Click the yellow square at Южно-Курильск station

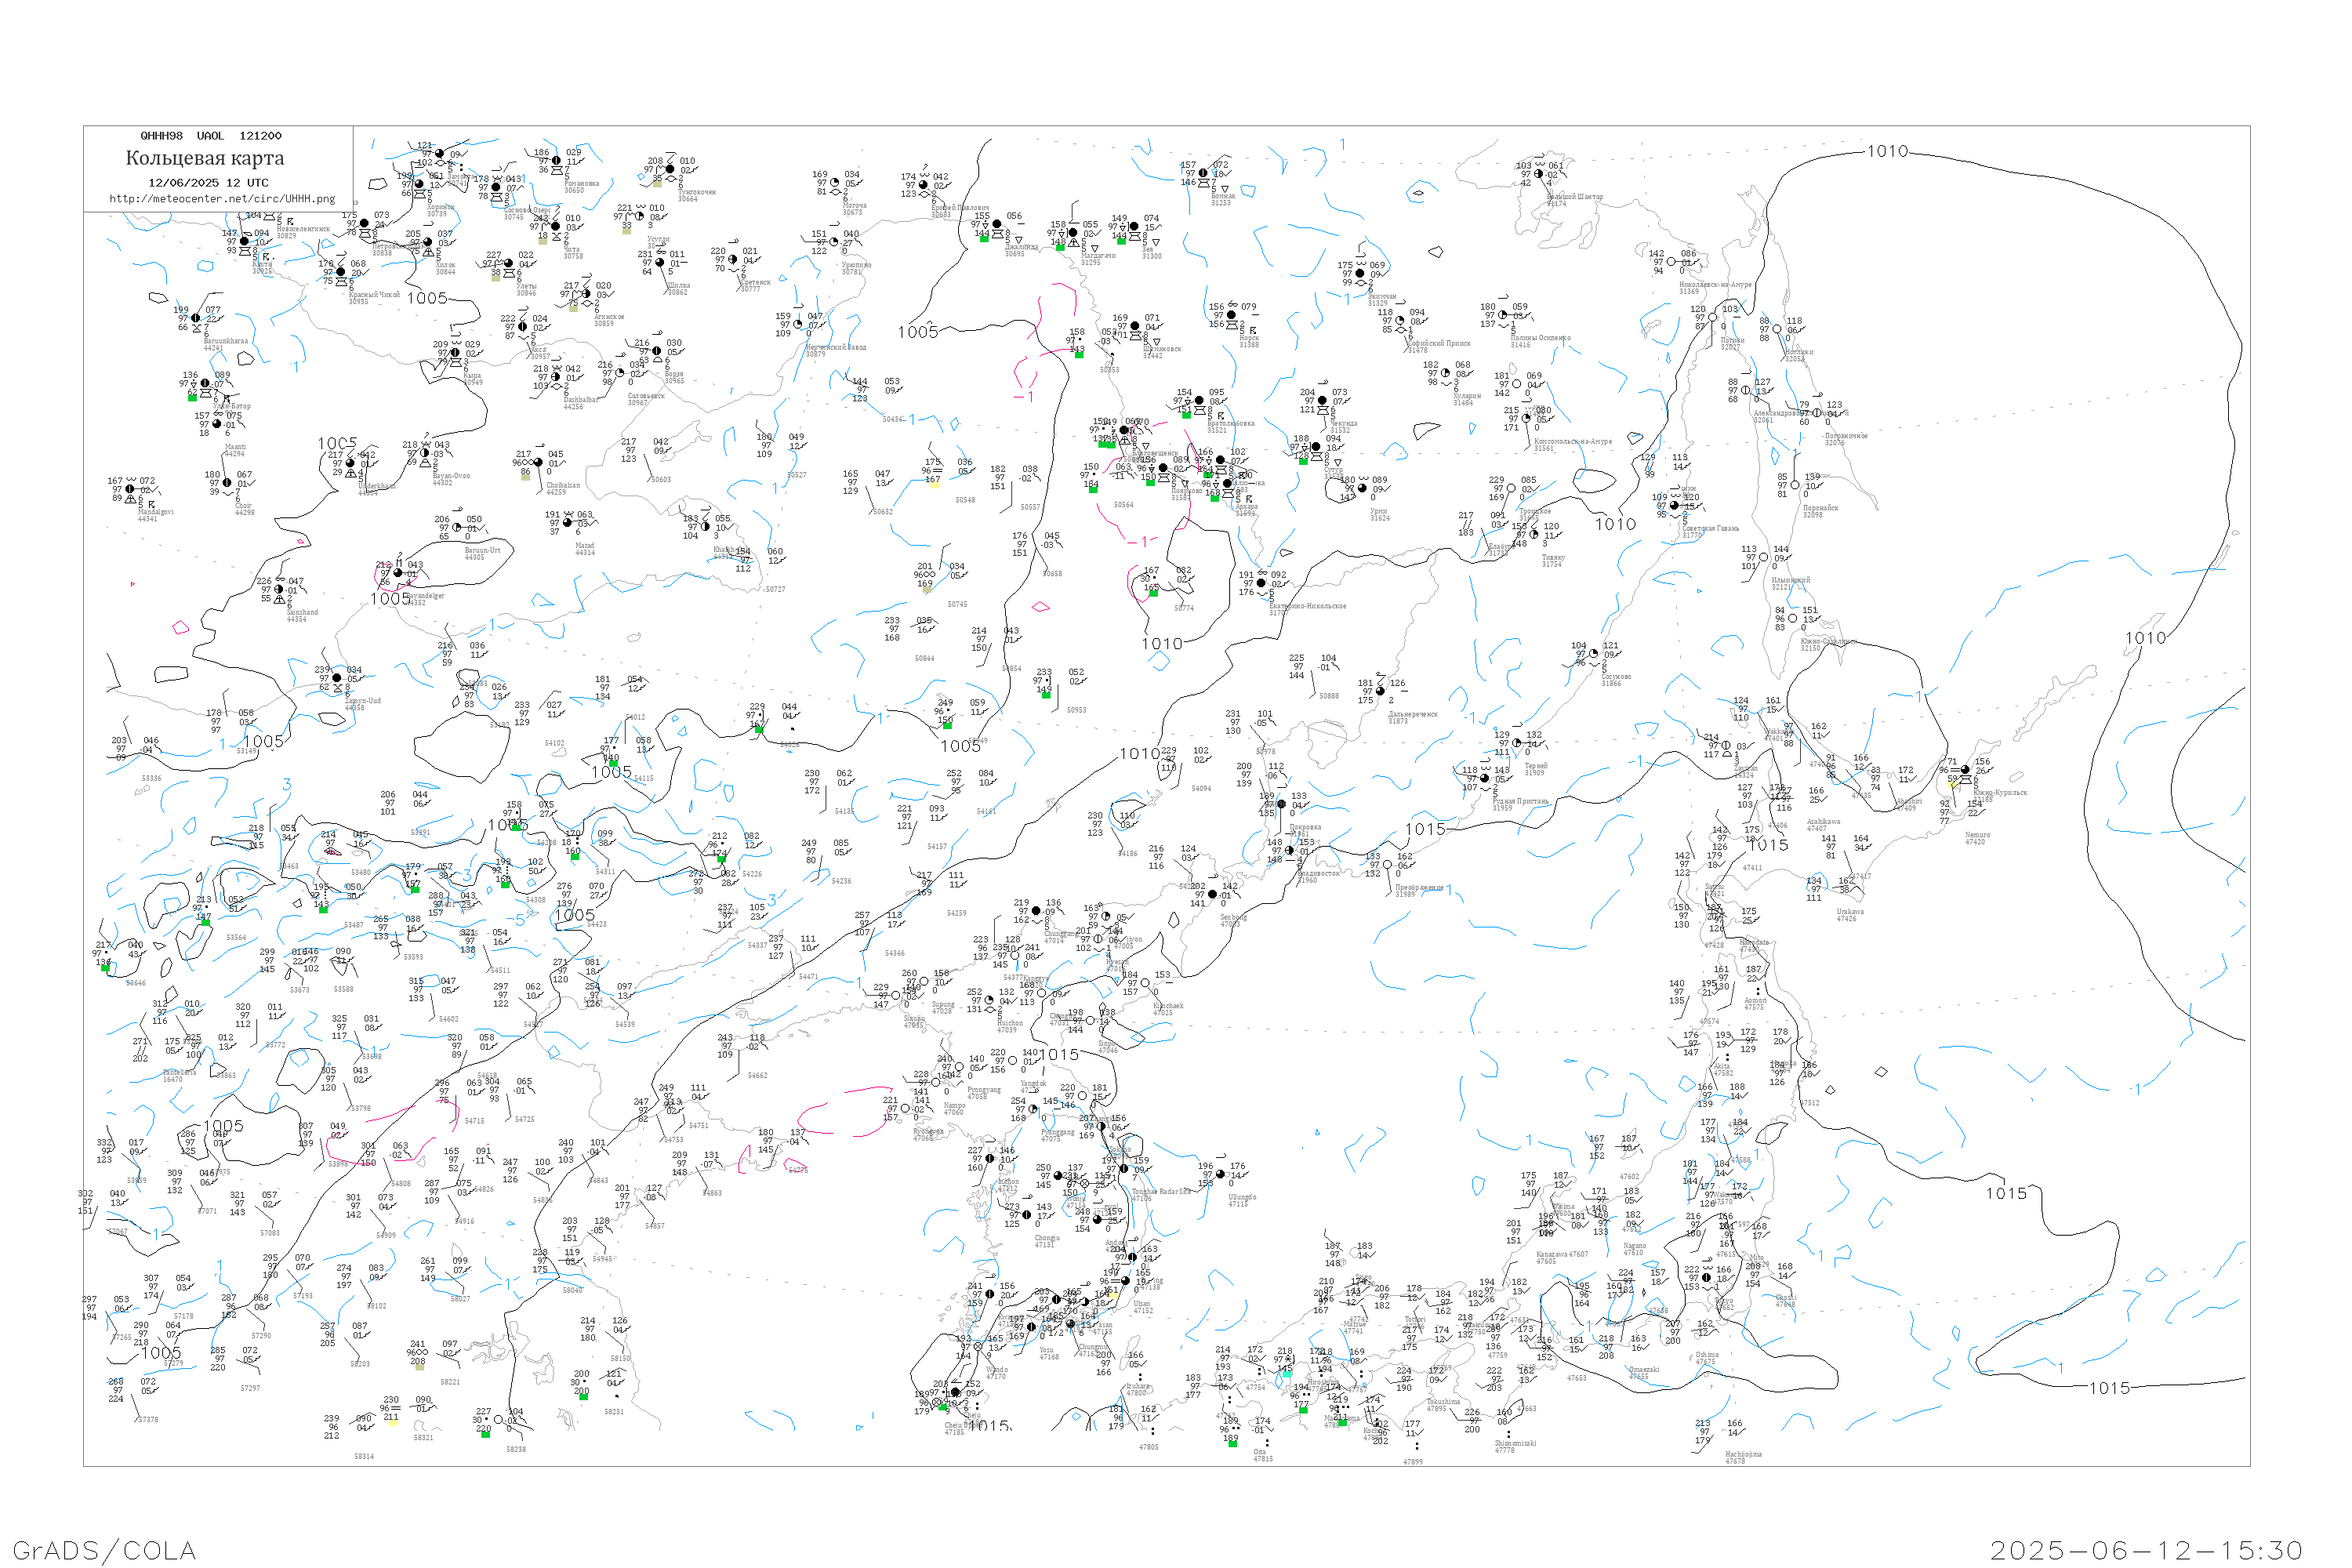pos(1951,785)
